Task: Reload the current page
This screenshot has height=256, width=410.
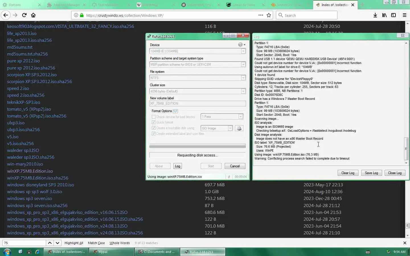Action: [24, 15]
